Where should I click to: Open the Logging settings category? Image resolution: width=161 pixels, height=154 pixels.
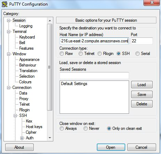pos(26,26)
